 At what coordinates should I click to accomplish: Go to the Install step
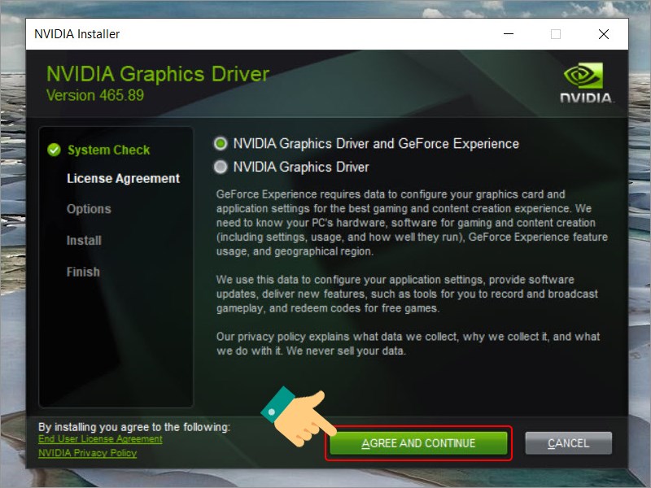84,240
